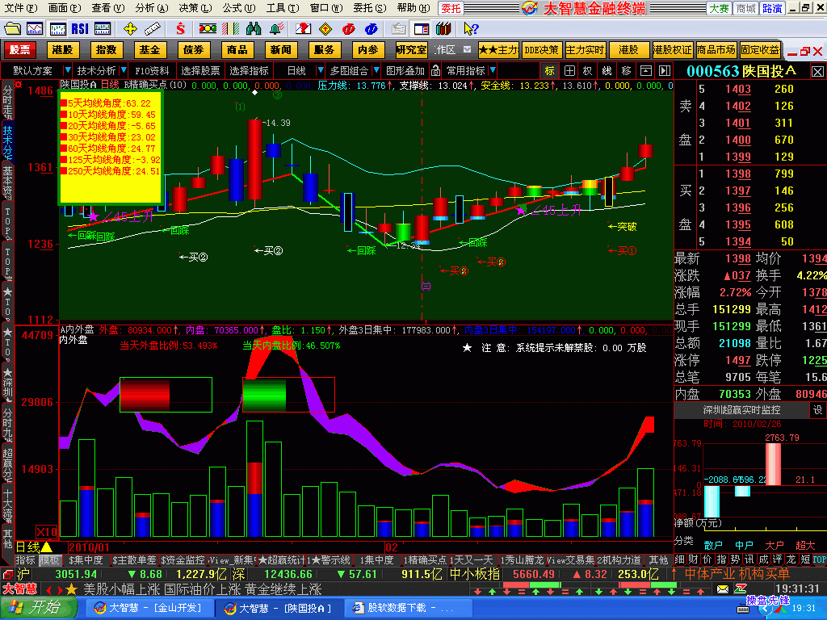The height and width of the screenshot is (620, 827).
Task: Select the 1精确买点 indicator tab
Action: tap(425, 560)
